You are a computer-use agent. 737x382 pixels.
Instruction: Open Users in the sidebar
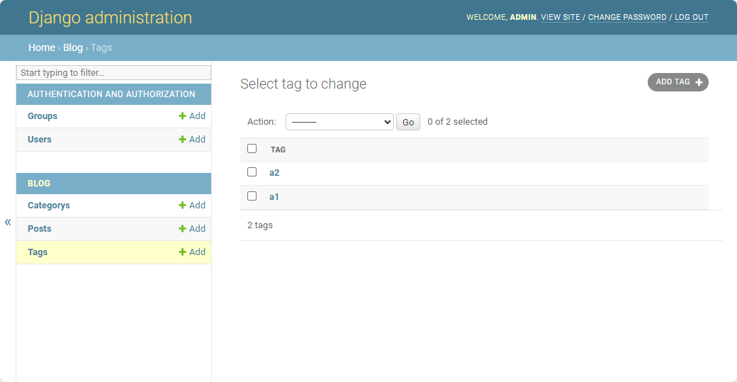40,139
